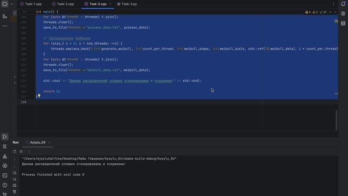Toggle soft-wrap in the run console
This screenshot has height=196, width=348.
[15, 173]
